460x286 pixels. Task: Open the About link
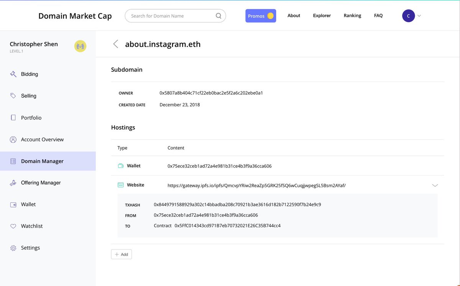294,16
